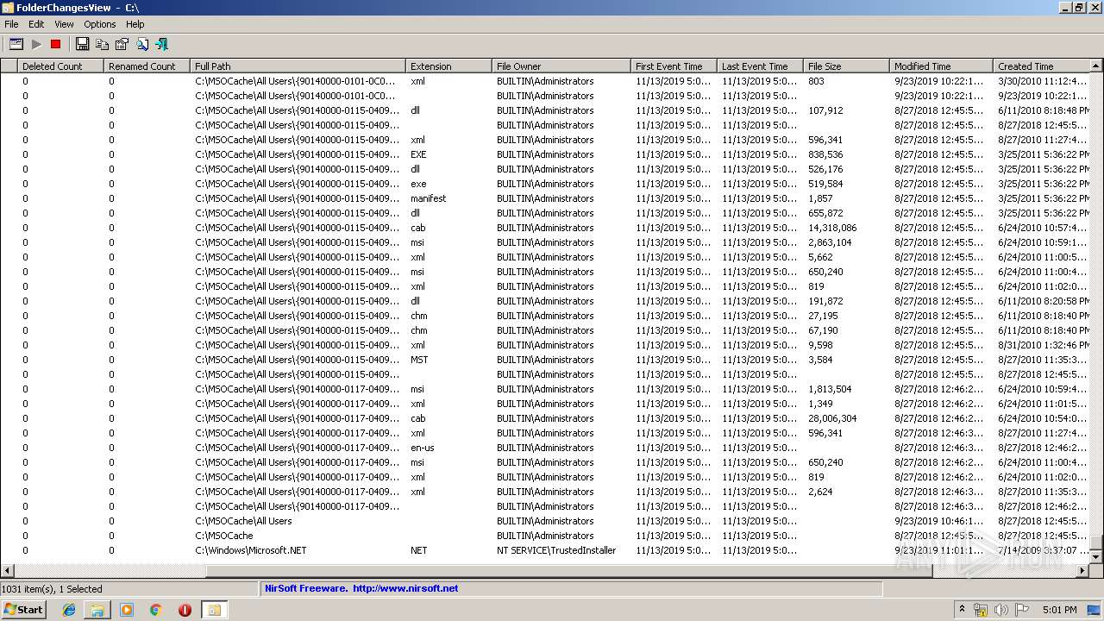This screenshot has width=1104, height=621.
Task: Sort by the Modified Time column
Action: (941, 66)
